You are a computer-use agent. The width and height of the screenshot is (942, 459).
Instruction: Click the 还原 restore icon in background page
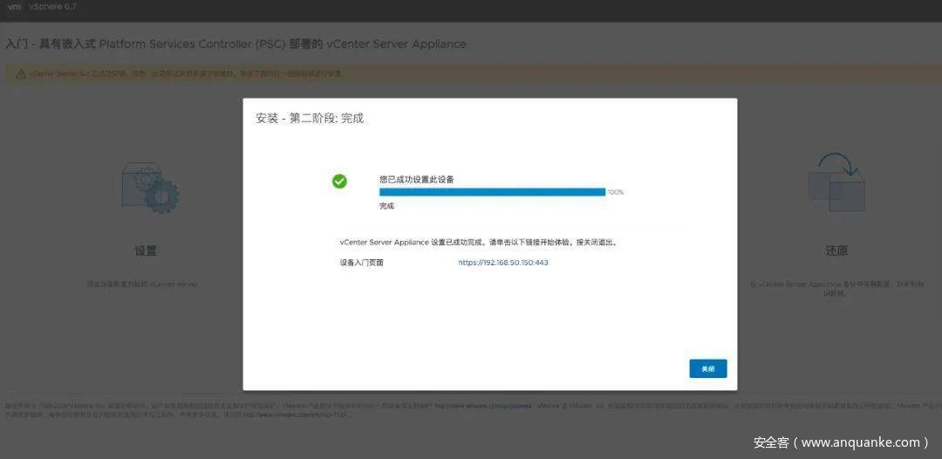pos(836,181)
